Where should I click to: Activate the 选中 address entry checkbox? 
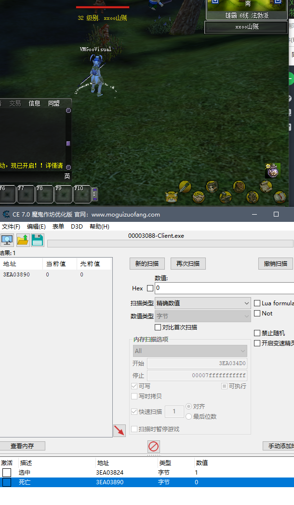(x=7, y=473)
